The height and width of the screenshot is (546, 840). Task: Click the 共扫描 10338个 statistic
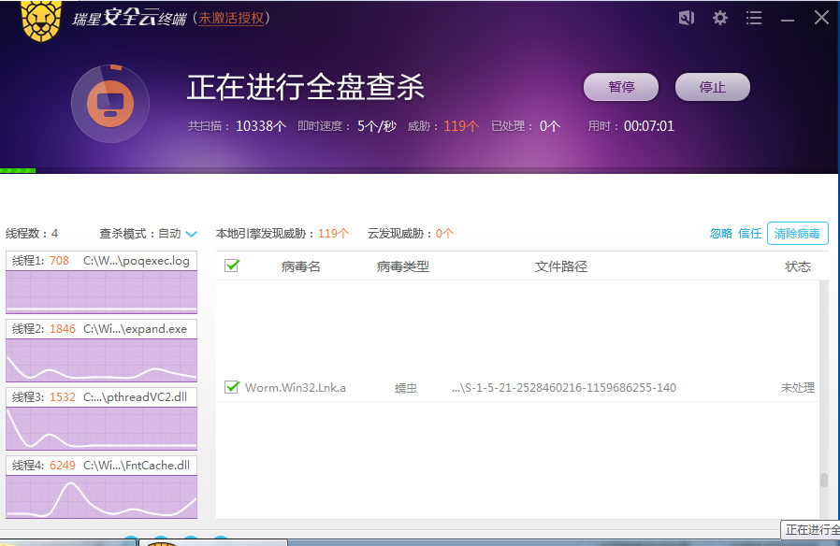click(237, 126)
